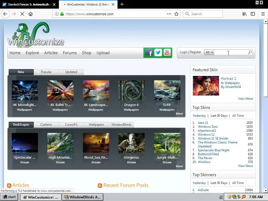Click the Articles RSS feed icon

tap(9, 186)
